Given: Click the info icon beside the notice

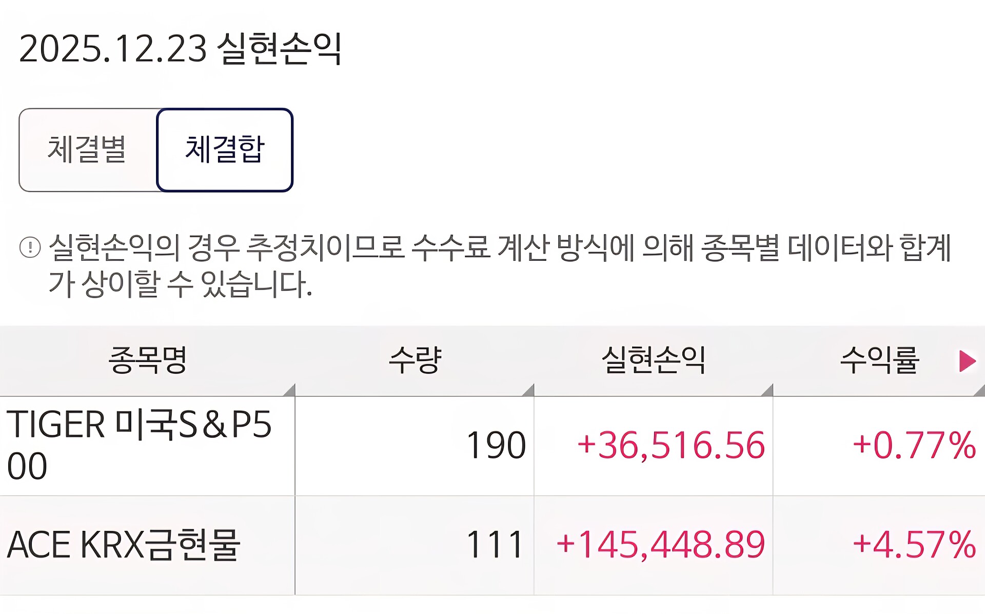Looking at the screenshot, I should pyautogui.click(x=30, y=247).
